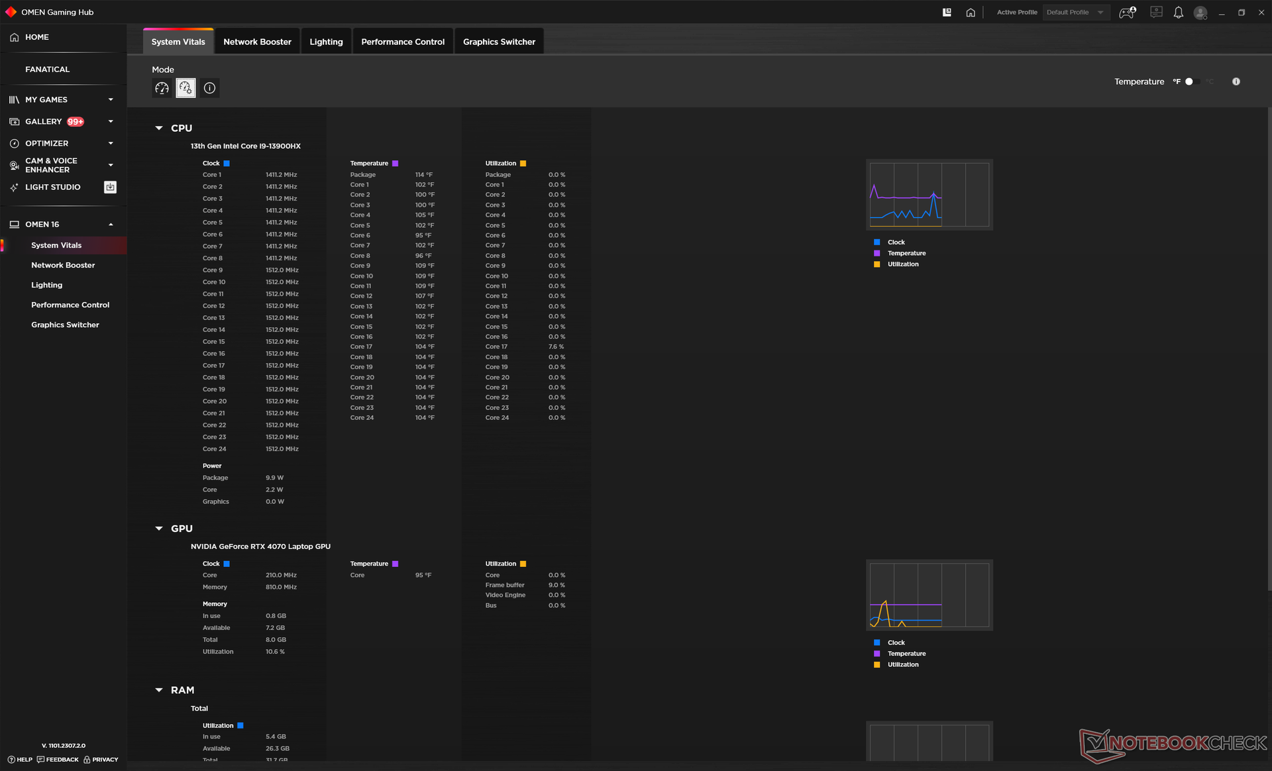Screen dimensions: 1272x771
Task: Select Lighting in sidebar
Action: [47, 285]
